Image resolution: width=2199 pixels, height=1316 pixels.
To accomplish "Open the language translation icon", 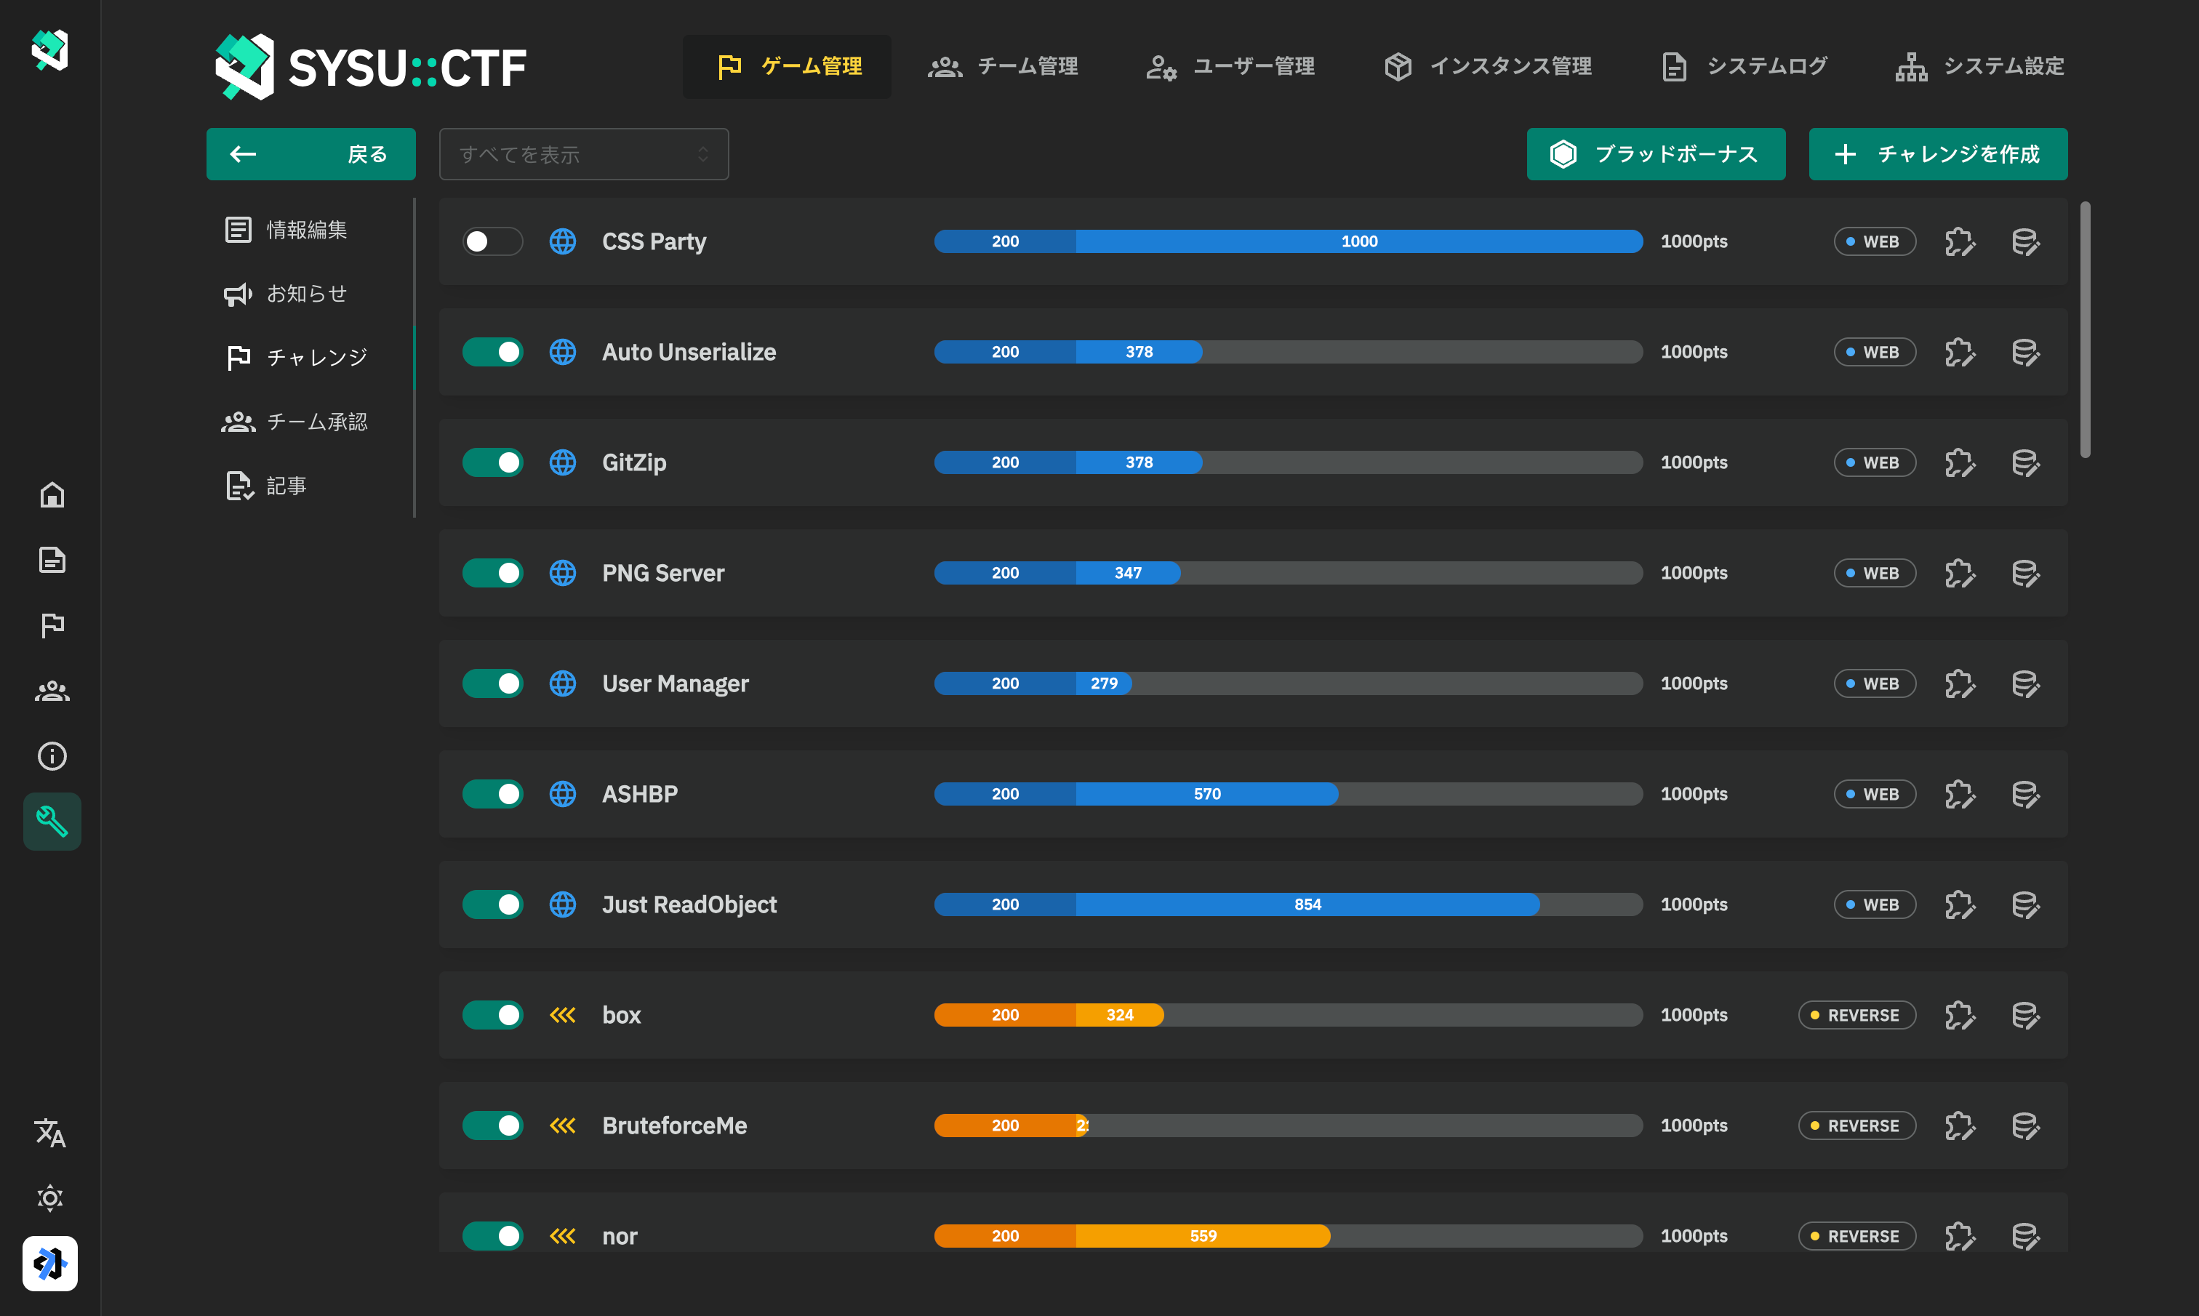I will pos(51,1133).
